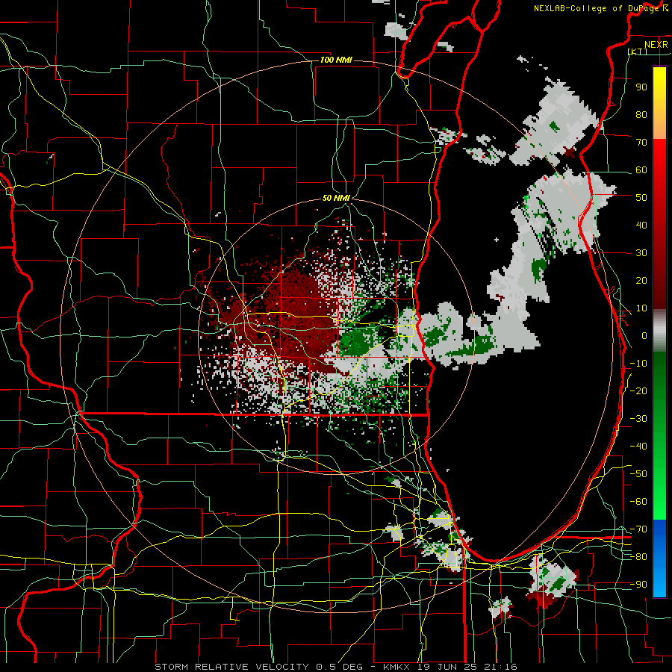Viewport: 672px width, 672px height.
Task: Click the -40 value on velocity scale
Action: pos(638,447)
